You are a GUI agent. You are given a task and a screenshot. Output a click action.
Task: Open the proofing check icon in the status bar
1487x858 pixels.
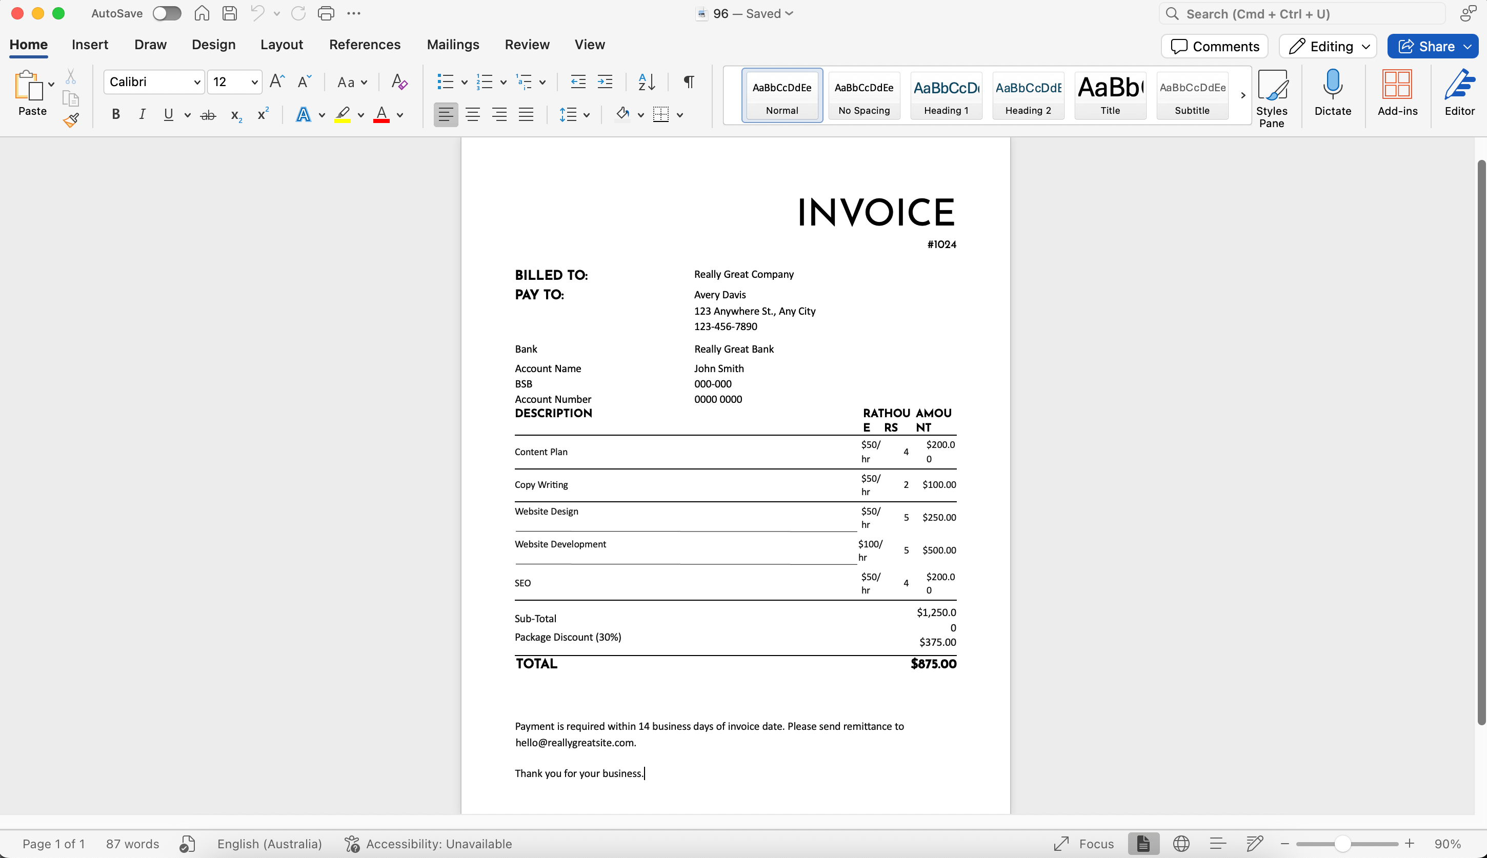(x=187, y=844)
